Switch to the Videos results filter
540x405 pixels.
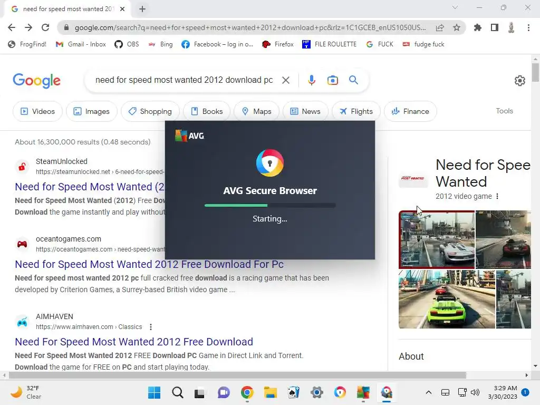37,111
